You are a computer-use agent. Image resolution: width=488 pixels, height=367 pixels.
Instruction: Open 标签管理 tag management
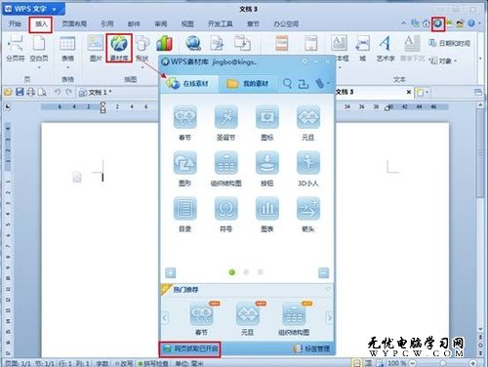(x=311, y=348)
